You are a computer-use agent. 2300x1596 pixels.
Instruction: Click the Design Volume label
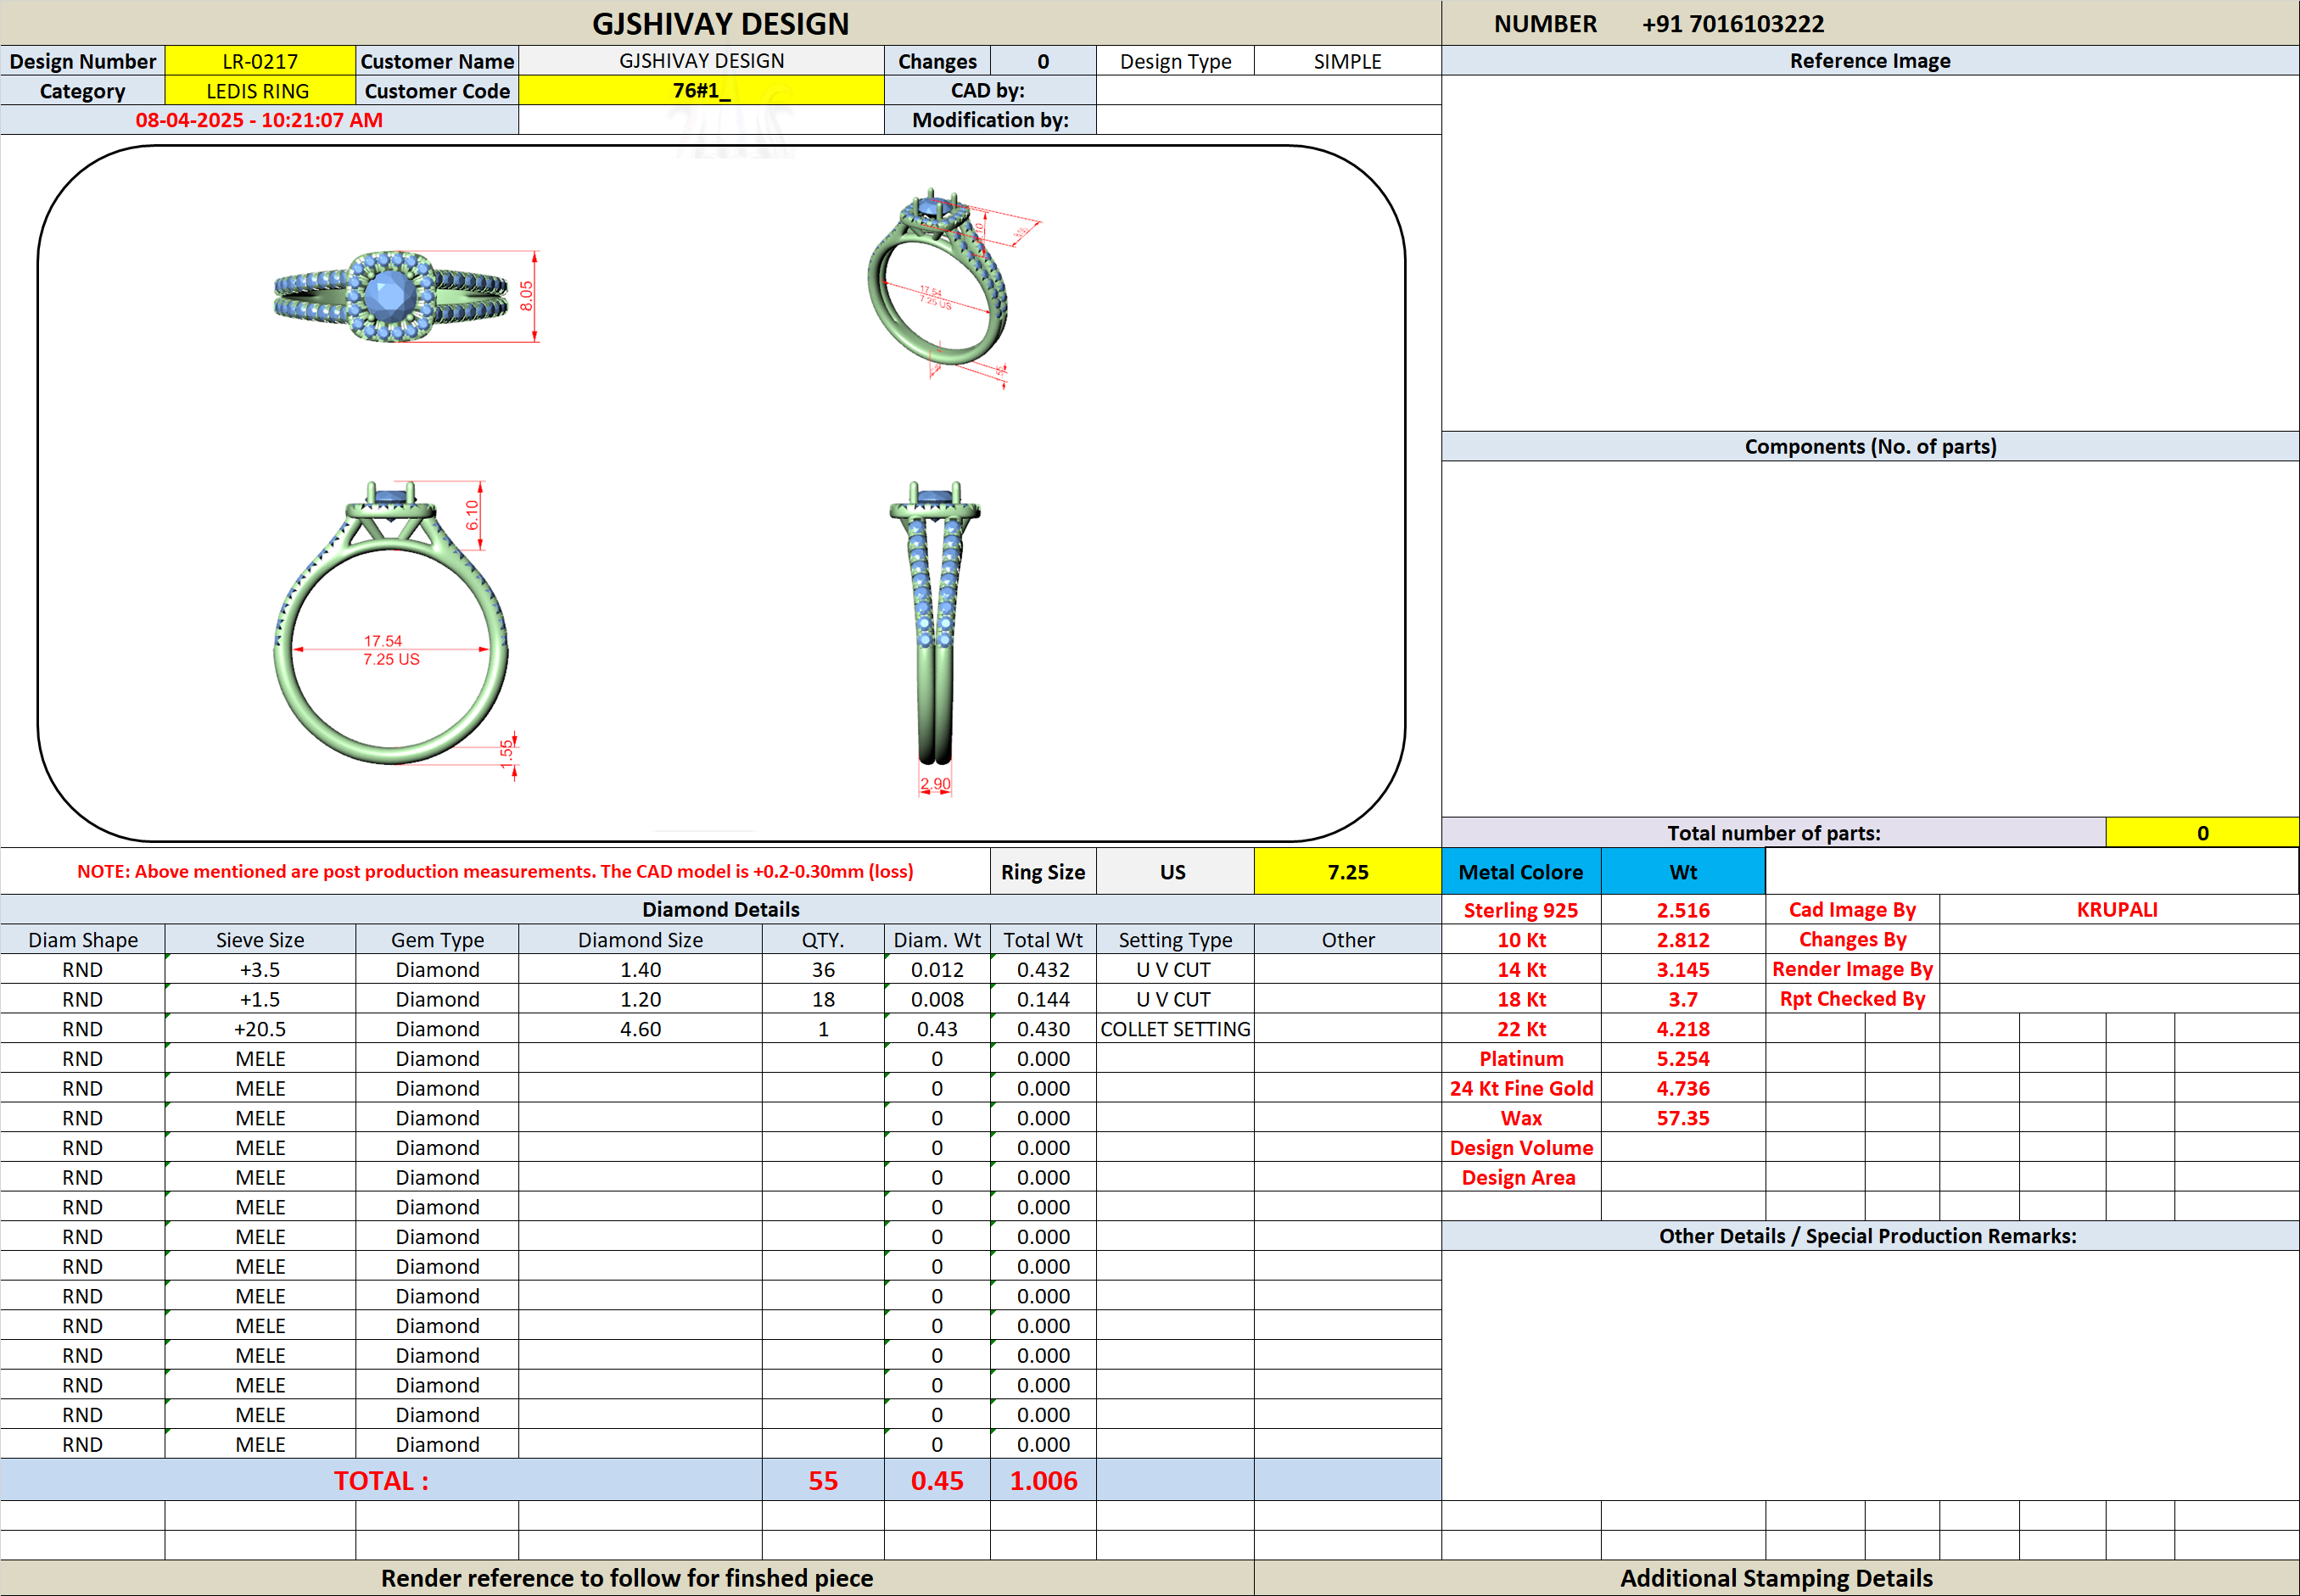click(1520, 1148)
